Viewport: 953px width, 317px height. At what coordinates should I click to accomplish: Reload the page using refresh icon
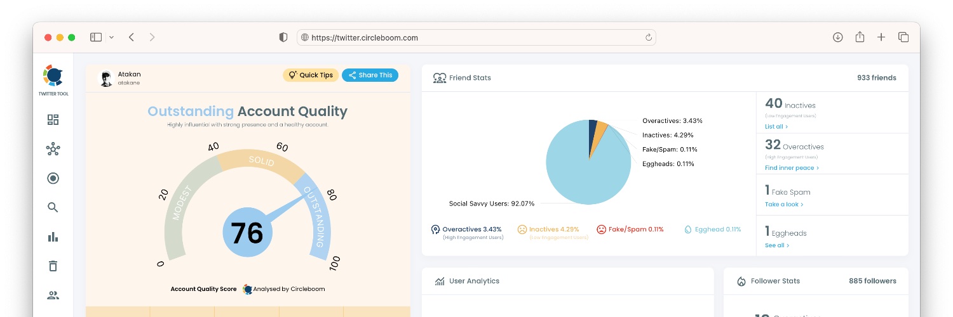[x=649, y=37]
